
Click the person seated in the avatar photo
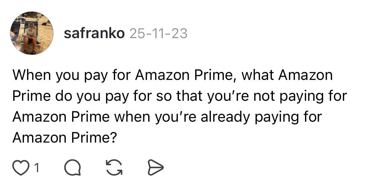[x=30, y=38]
